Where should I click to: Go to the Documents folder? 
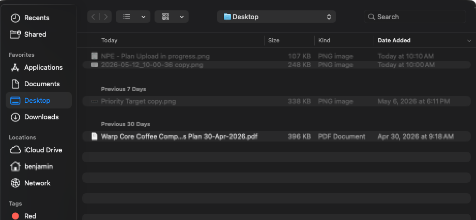39,84
